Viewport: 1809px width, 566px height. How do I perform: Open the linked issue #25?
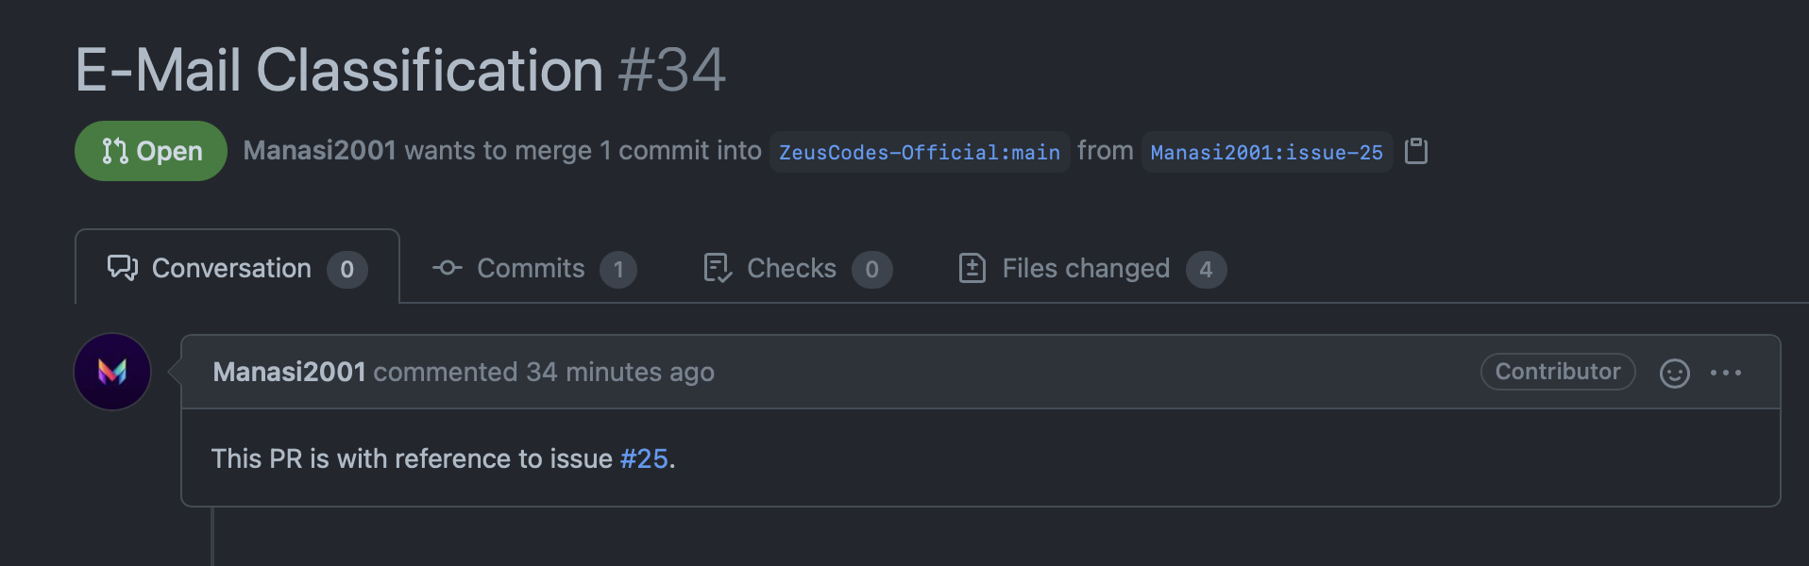coord(644,458)
